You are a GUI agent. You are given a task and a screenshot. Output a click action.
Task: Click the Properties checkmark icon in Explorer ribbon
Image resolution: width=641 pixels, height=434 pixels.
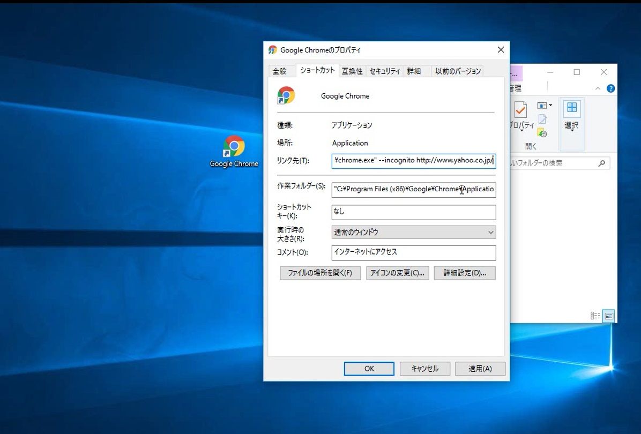(520, 109)
